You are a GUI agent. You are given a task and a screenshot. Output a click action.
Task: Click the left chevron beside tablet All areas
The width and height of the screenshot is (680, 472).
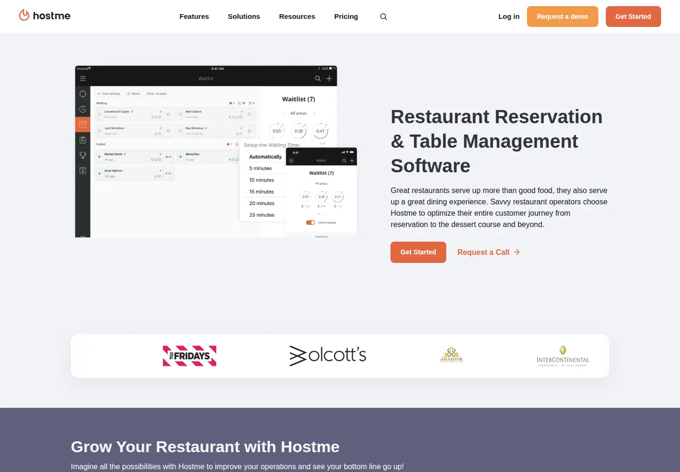click(282, 113)
